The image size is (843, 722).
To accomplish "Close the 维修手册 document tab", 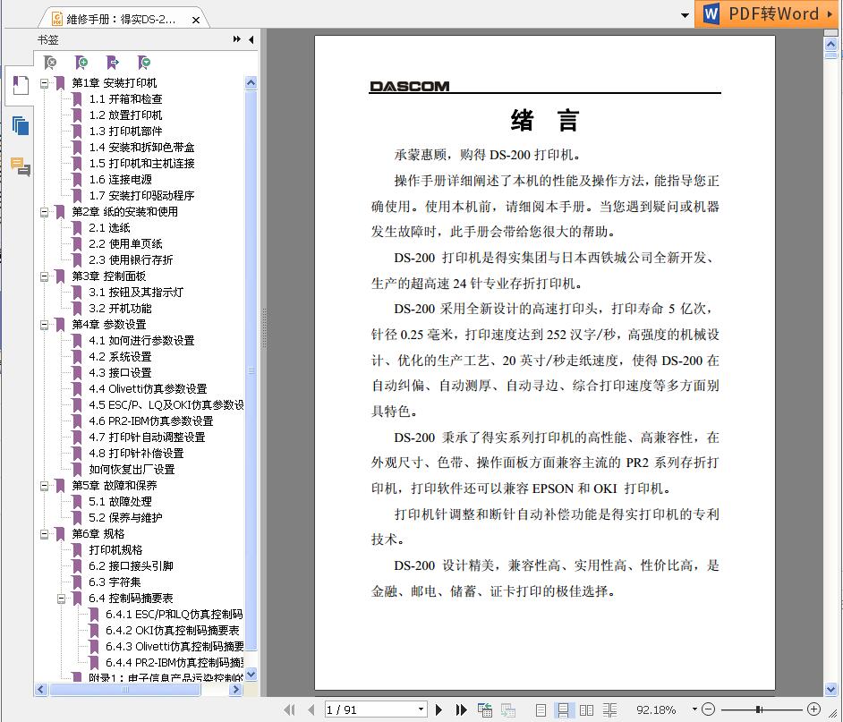I will 196,20.
